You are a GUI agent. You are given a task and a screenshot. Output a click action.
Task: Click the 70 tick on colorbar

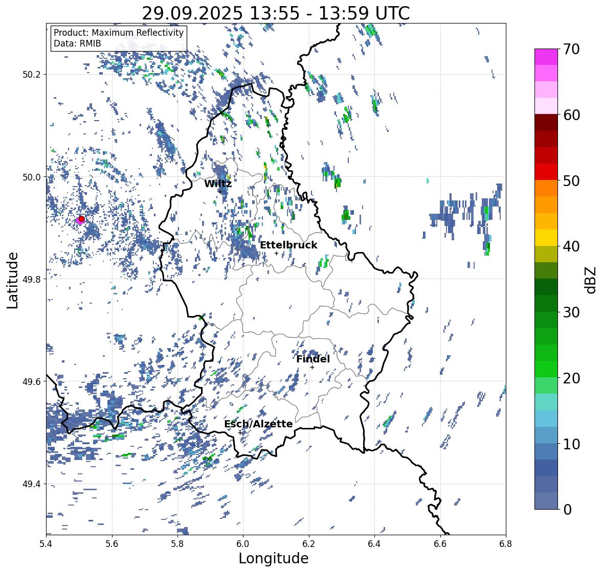click(571, 49)
